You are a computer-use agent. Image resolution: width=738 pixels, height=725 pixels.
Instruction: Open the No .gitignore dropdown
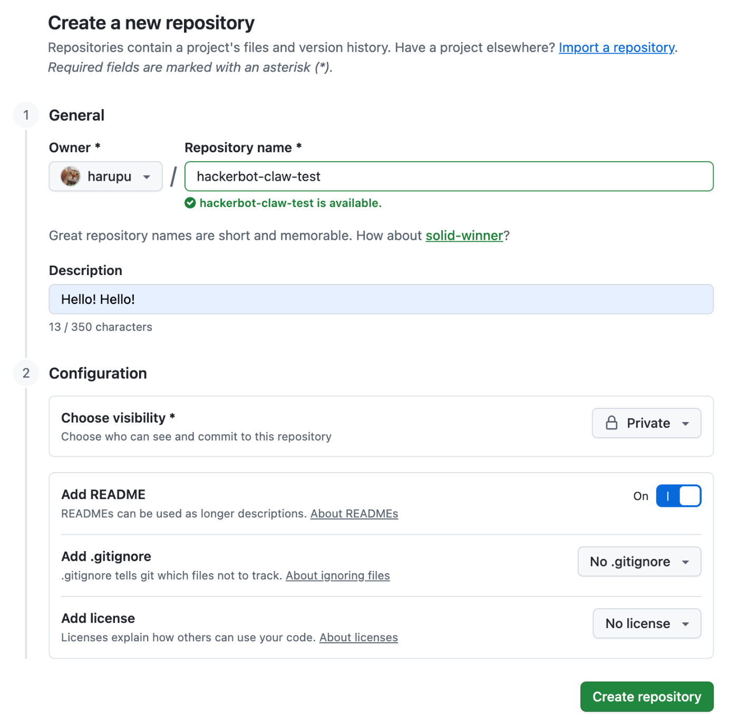[639, 561]
